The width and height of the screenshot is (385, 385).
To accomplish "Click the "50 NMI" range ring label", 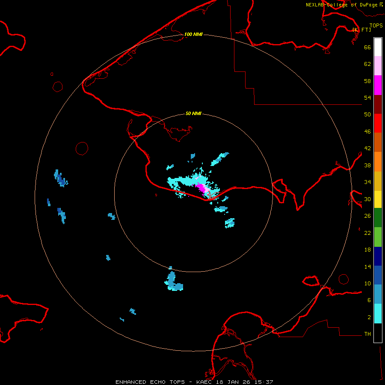I will [x=193, y=113].
